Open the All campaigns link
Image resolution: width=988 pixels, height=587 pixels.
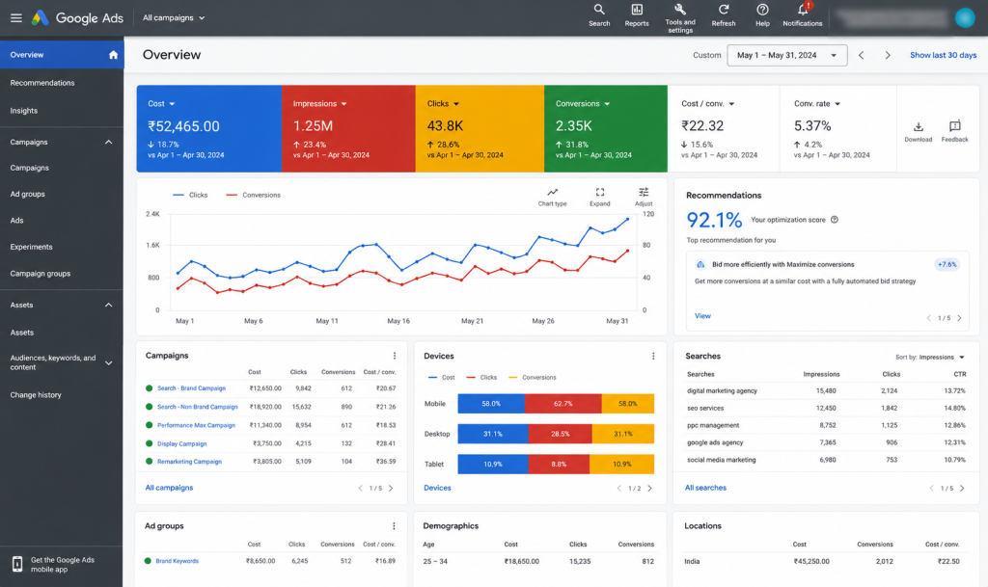point(169,488)
